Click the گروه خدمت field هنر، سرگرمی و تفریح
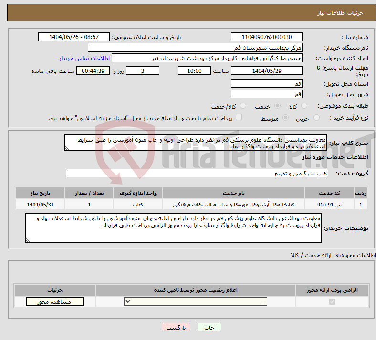This screenshot has width=376, height=340. [197, 173]
